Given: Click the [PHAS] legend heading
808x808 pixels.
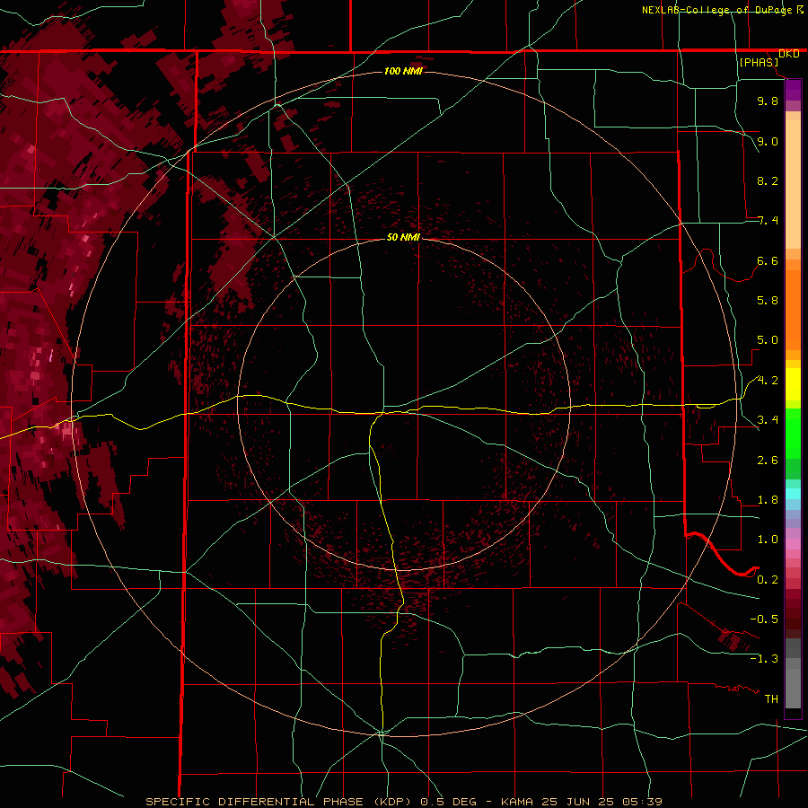Looking at the screenshot, I should pyautogui.click(x=759, y=63).
